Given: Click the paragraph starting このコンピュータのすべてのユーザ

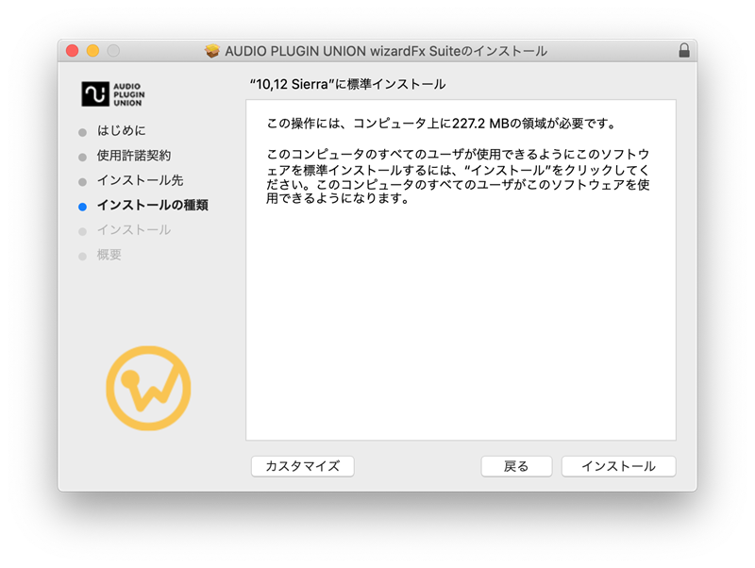Looking at the screenshot, I should [458, 176].
